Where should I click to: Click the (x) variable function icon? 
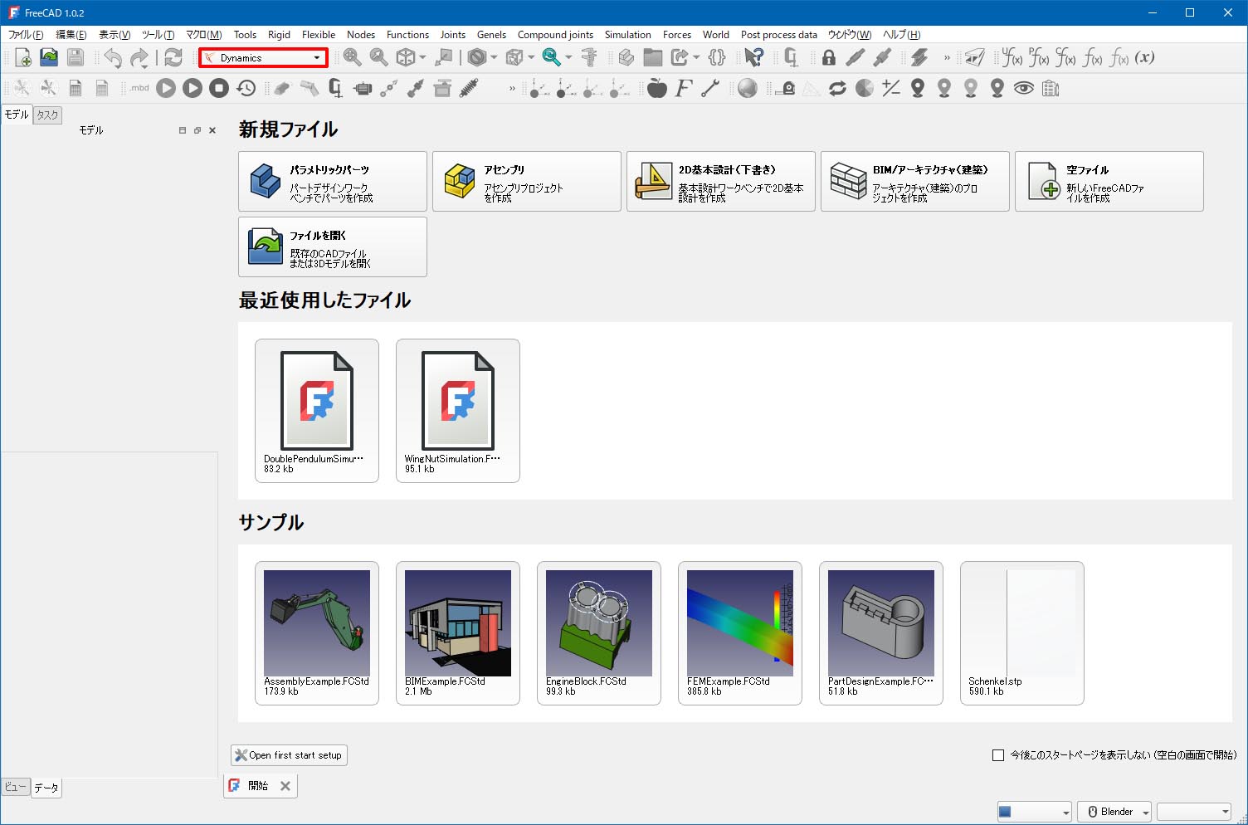pyautogui.click(x=1145, y=57)
